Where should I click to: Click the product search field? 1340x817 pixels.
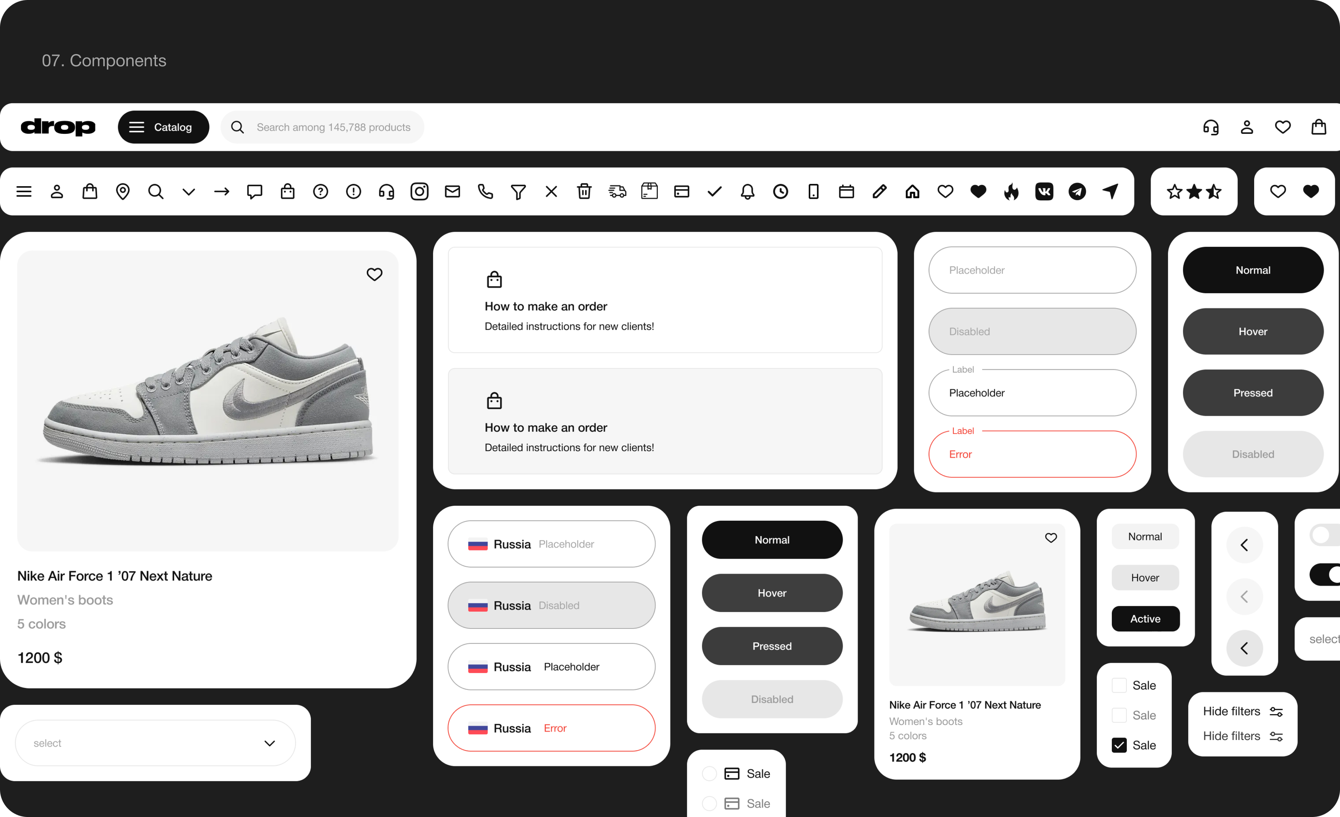coord(333,127)
